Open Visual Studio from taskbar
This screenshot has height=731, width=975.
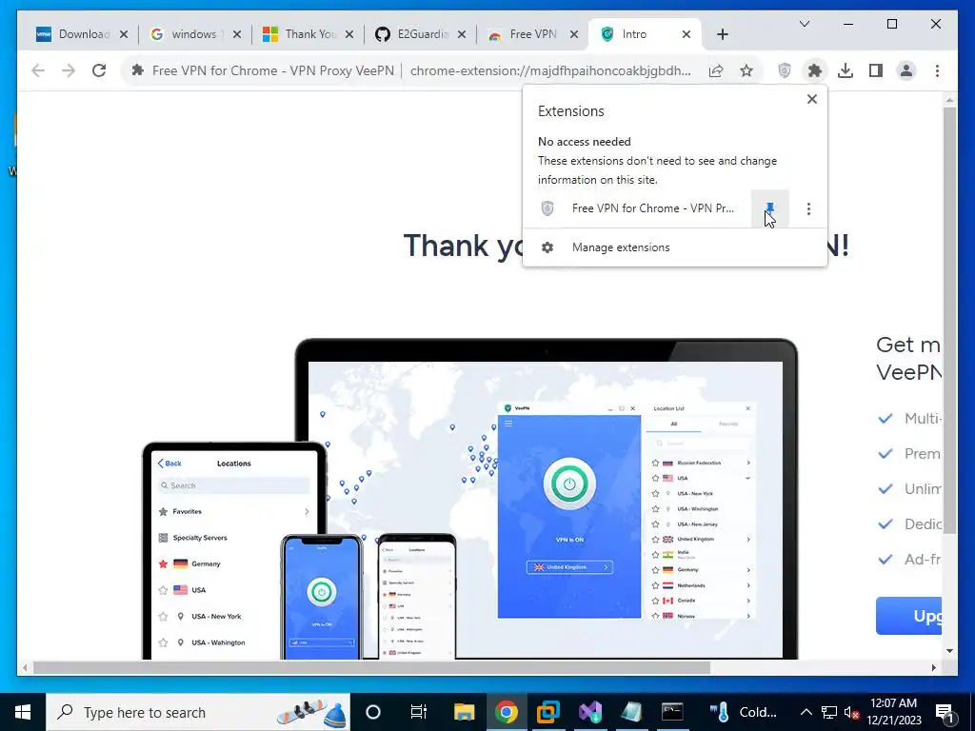click(x=589, y=712)
